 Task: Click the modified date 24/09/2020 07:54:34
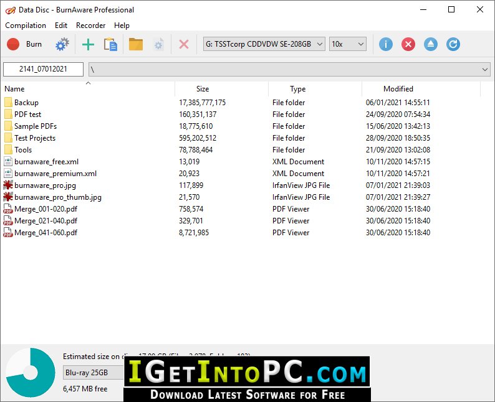[x=398, y=114]
